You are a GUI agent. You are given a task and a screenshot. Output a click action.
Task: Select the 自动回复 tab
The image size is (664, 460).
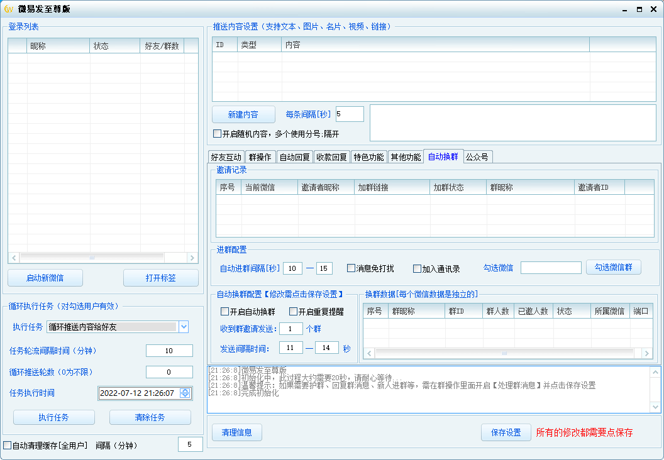pyautogui.click(x=295, y=157)
